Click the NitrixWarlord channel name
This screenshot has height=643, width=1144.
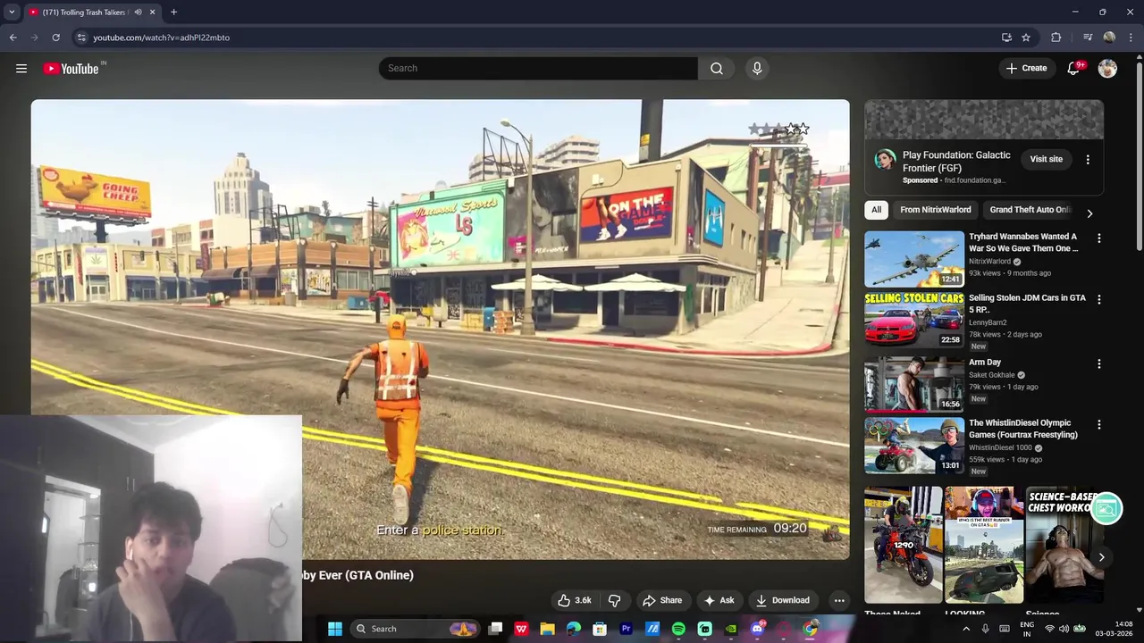[x=989, y=262]
